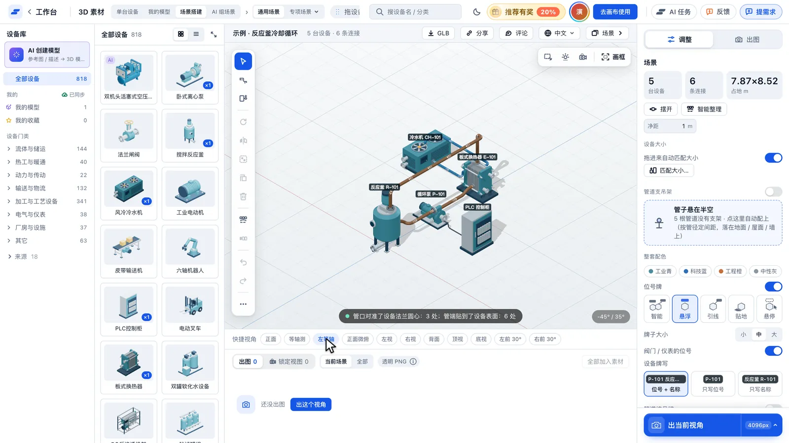
Task: Toggle the 位号牌 switch
Action: 773,286
